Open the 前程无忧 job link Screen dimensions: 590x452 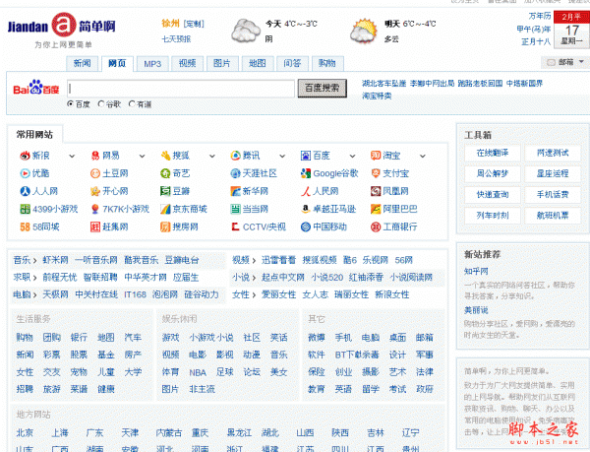coord(59,278)
